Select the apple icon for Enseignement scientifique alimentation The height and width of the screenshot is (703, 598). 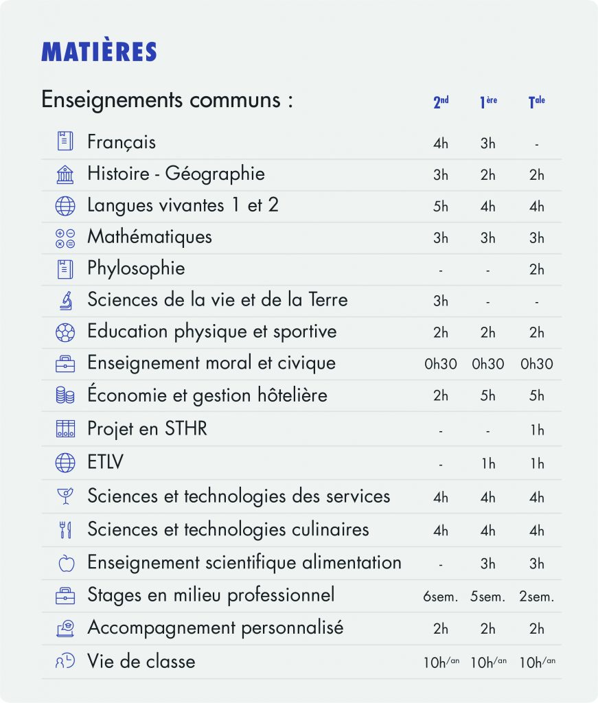tap(65, 563)
